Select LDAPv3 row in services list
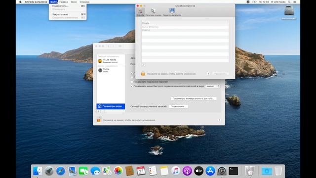The height and width of the screenshot is (178, 316). coord(185,30)
